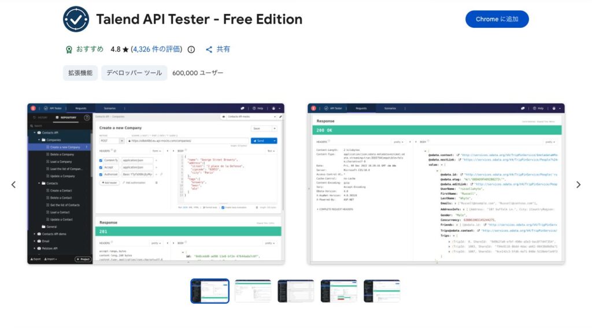This screenshot has height=328, width=592.
Task: Open the 拡張機能 category chip
Action: [x=80, y=73]
